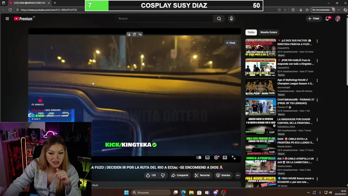This screenshot has height=196, width=348.
Task: Open the Windows Start menu
Action: coord(126,192)
